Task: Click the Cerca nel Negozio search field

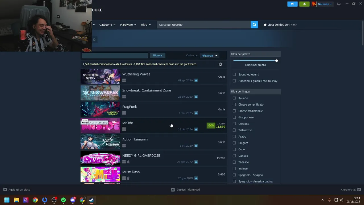Action: click(x=204, y=24)
